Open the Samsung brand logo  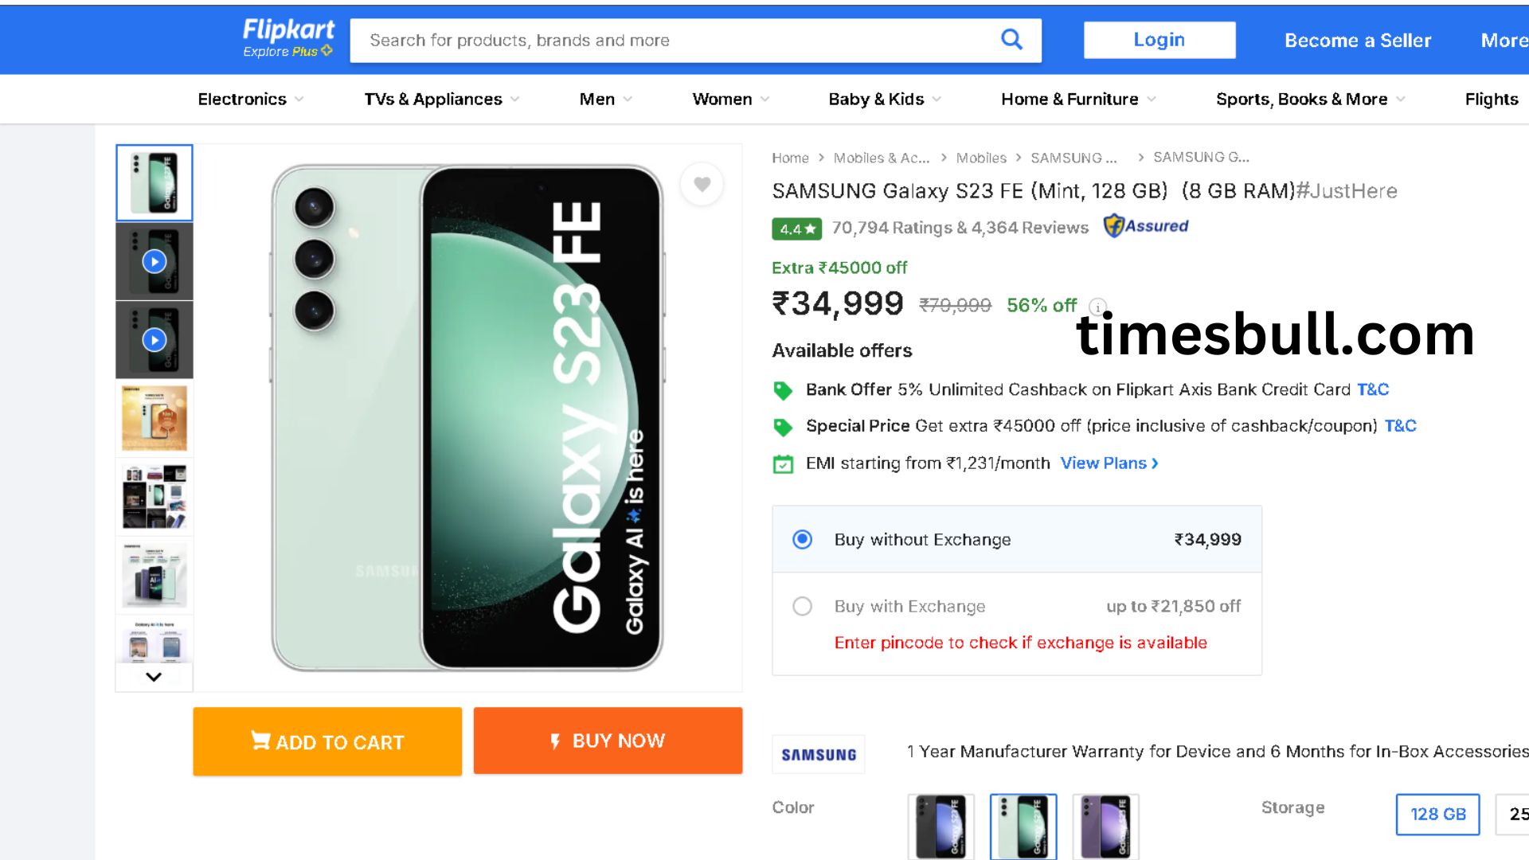pyautogui.click(x=819, y=754)
